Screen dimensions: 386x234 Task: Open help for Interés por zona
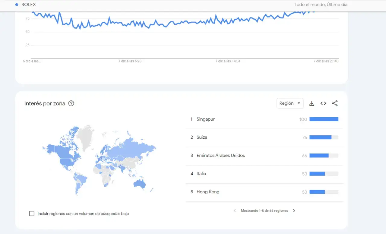(x=71, y=103)
